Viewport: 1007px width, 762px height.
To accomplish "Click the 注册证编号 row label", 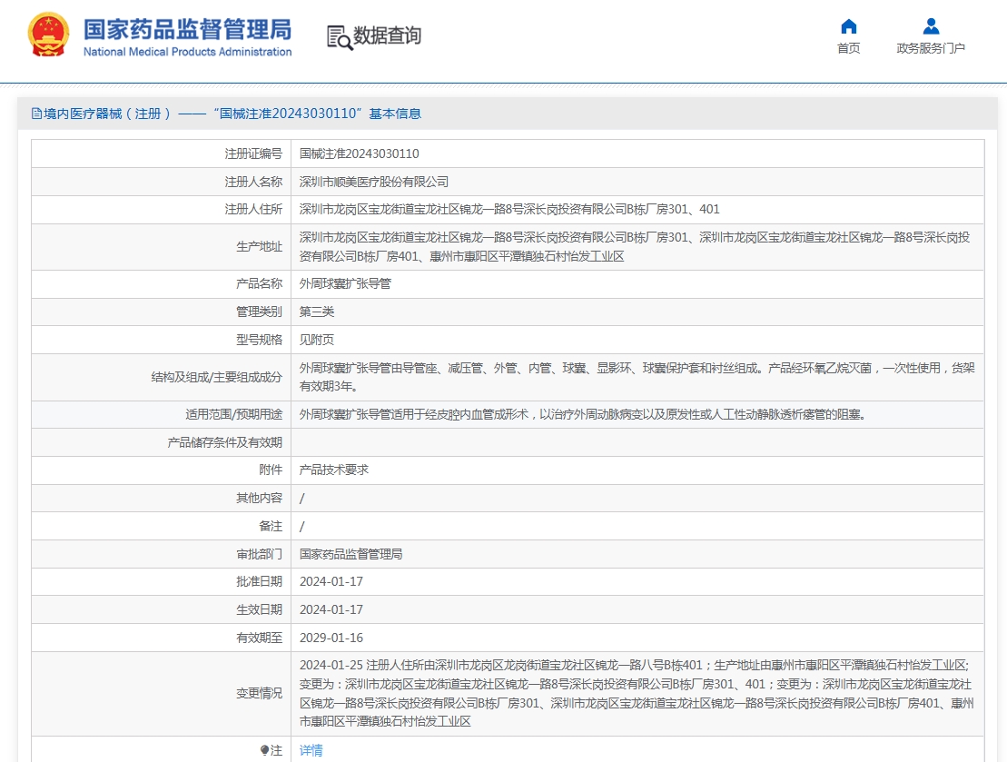I will (253, 153).
